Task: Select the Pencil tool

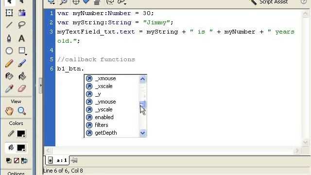Action: point(9,64)
